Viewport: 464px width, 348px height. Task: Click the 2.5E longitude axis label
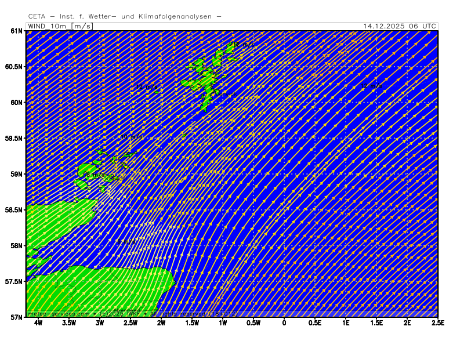point(437,323)
